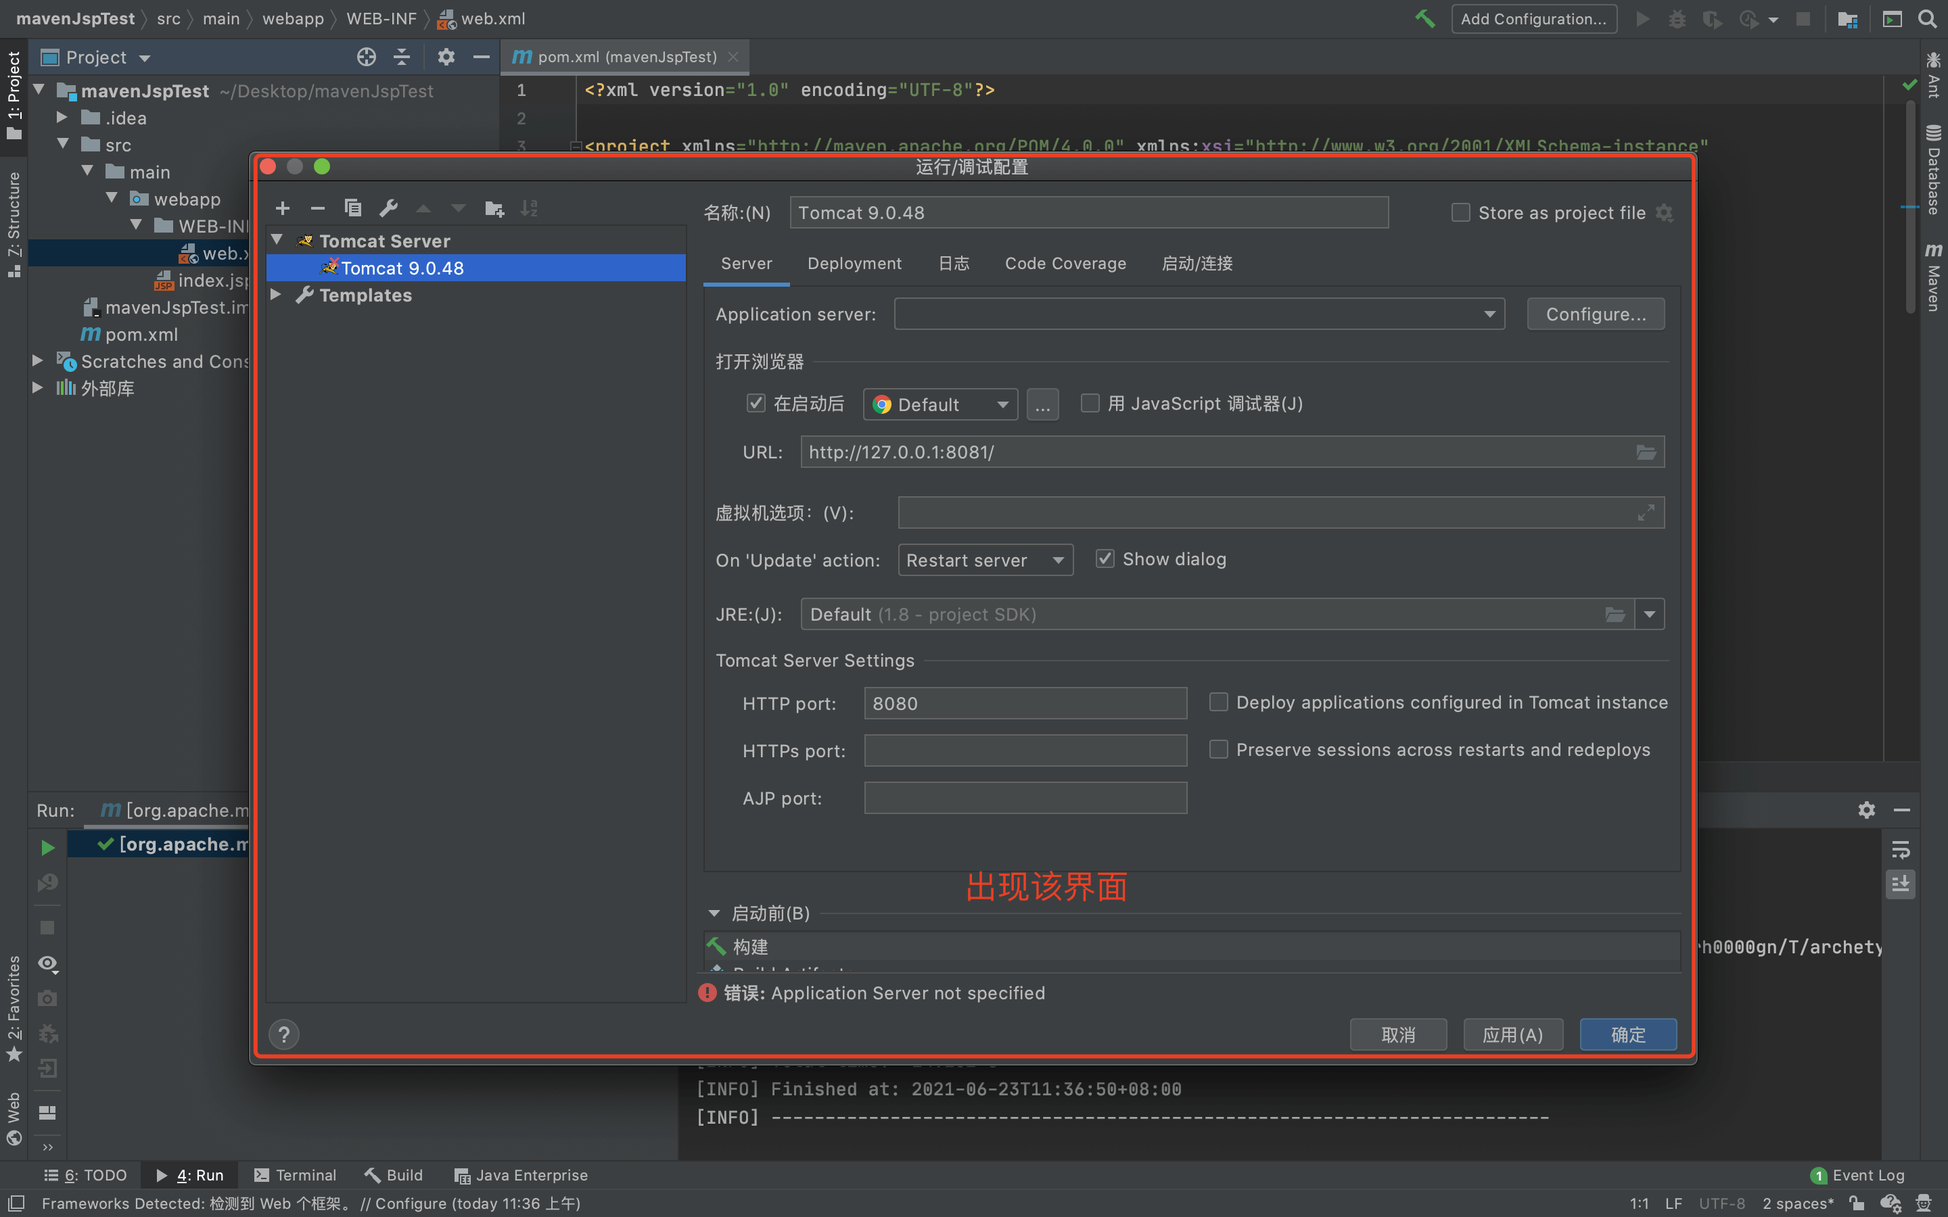This screenshot has width=1948, height=1217.
Task: Toggle soft-wrap icon in Run console
Action: click(1901, 850)
